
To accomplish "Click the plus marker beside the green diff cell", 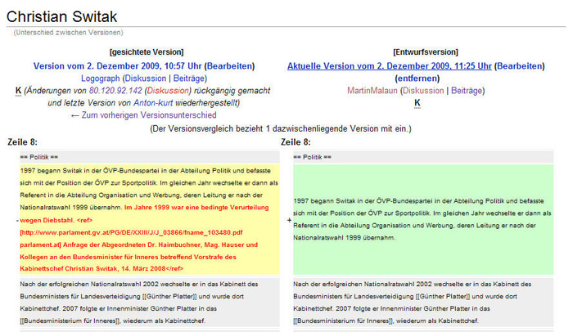I will pos(287,220).
